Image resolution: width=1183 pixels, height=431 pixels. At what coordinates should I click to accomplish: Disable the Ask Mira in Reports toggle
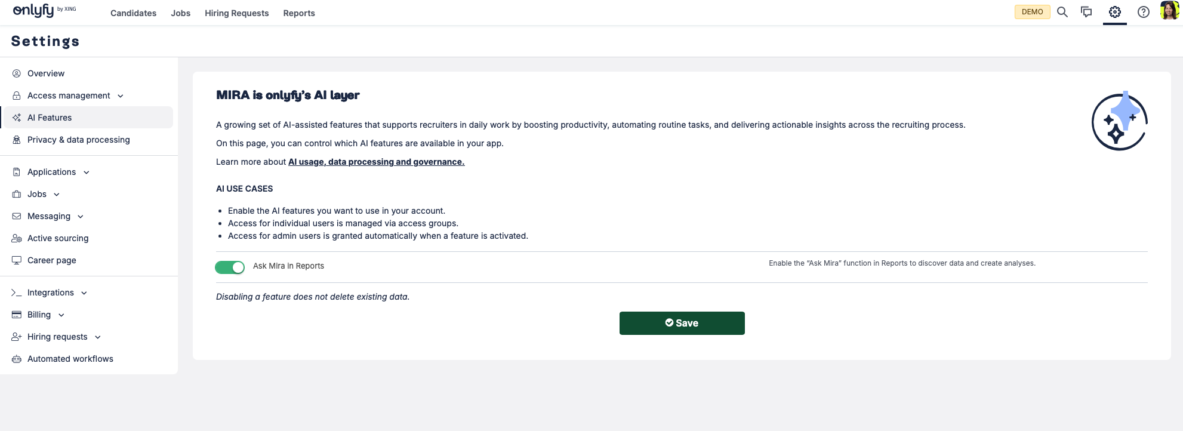tap(230, 267)
